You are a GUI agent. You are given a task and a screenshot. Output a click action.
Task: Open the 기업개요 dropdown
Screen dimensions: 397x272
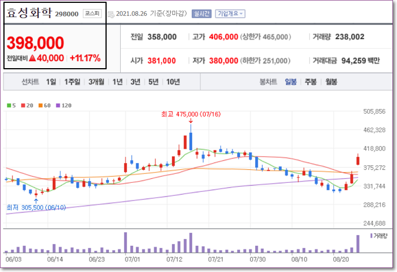tap(230, 14)
